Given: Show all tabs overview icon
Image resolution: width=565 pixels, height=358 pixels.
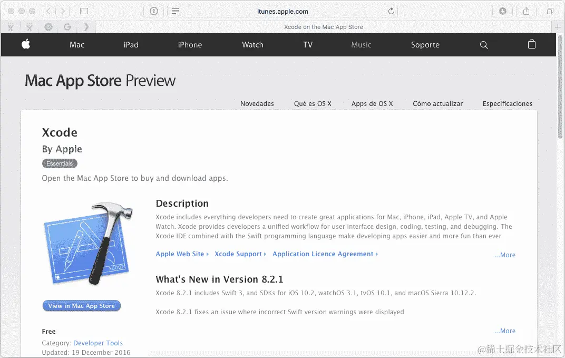Looking at the screenshot, I should click(x=550, y=11).
